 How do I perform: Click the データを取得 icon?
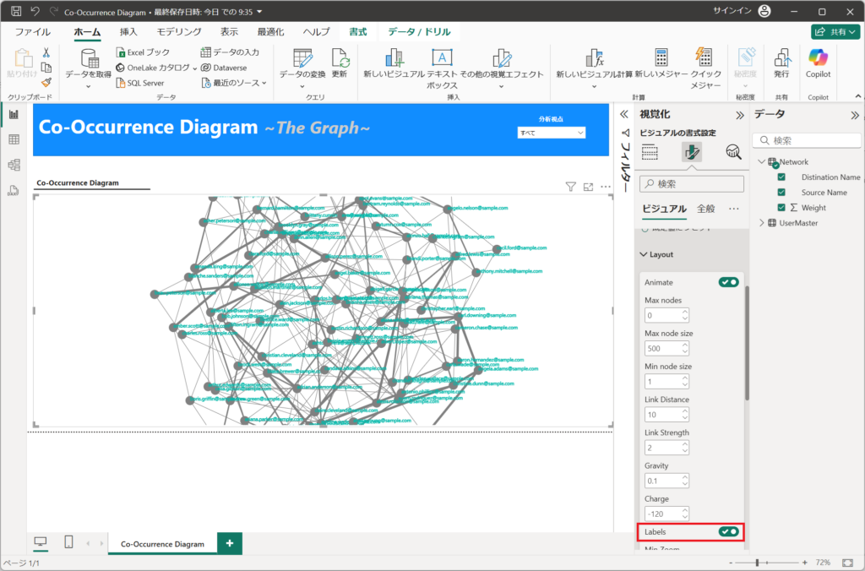pyautogui.click(x=88, y=59)
